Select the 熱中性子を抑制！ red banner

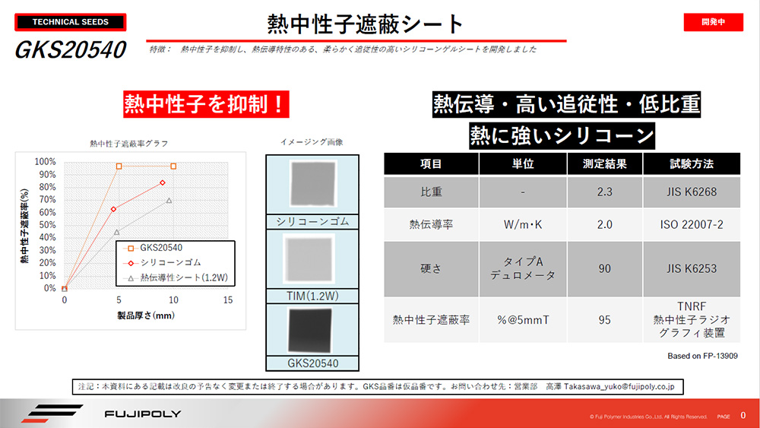206,104
